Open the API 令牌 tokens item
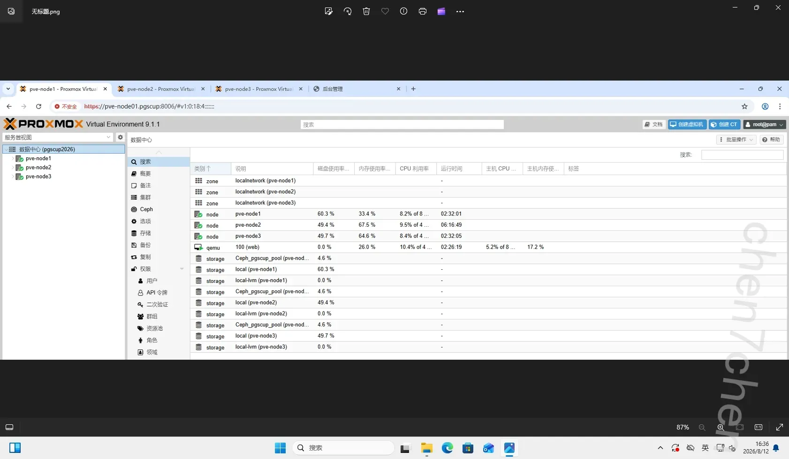This screenshot has width=789, height=459. pos(159,293)
